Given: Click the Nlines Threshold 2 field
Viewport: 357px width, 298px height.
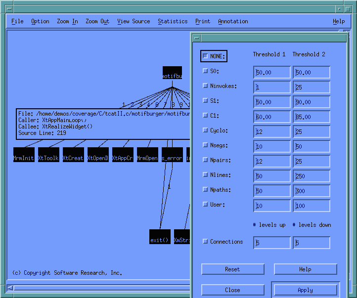Looking at the screenshot, I should point(311,176).
